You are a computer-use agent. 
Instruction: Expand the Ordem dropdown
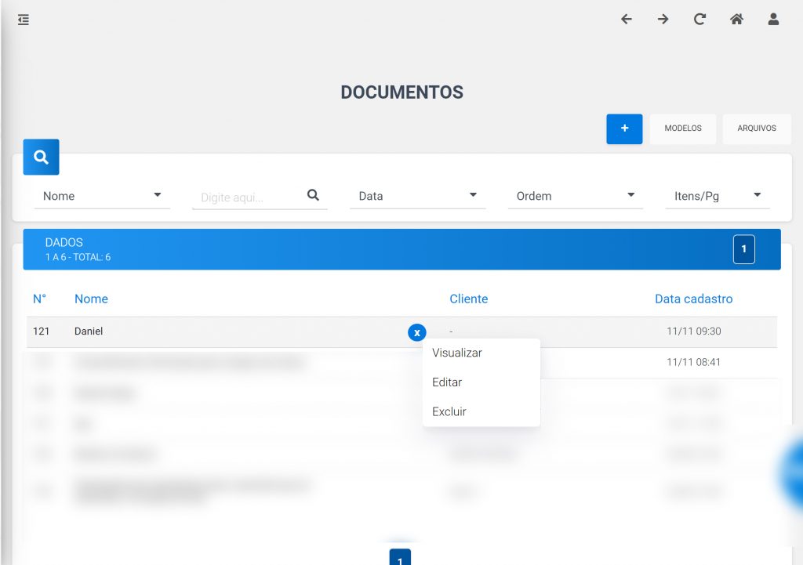point(575,196)
